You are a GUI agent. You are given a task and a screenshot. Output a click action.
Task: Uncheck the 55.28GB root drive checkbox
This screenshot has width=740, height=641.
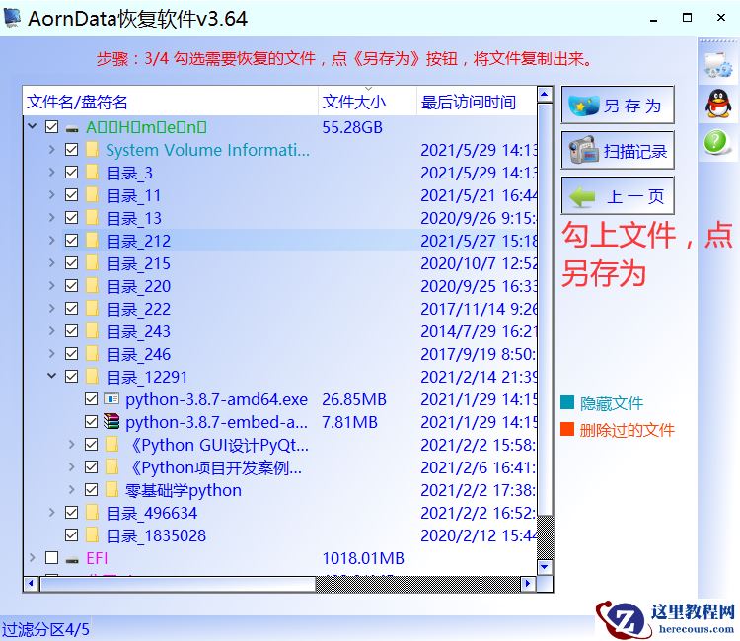(x=52, y=127)
